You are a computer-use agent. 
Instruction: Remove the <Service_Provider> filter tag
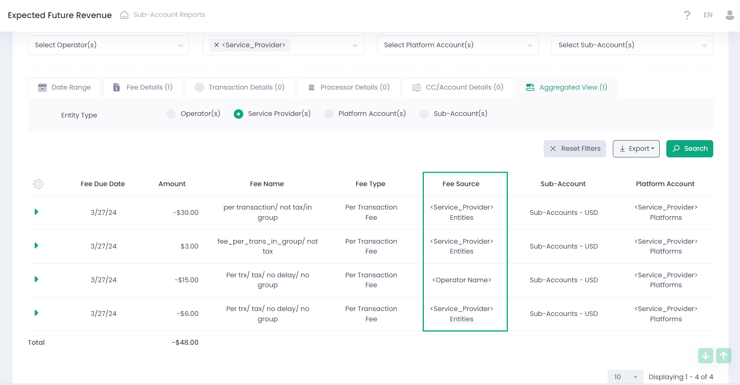(216, 45)
